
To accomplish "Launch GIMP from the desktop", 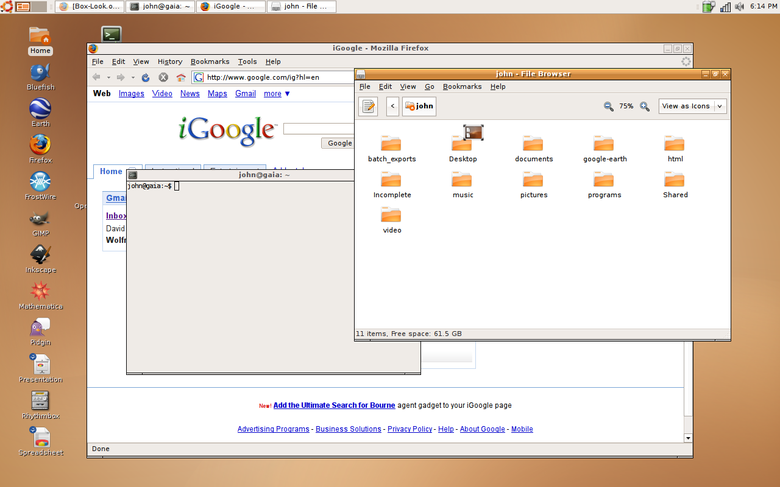I will (40, 223).
